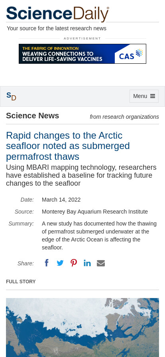The width and height of the screenshot is (165, 357).
Task: Click the 'Weaving connections' ad banner text
Action: click(62, 57)
